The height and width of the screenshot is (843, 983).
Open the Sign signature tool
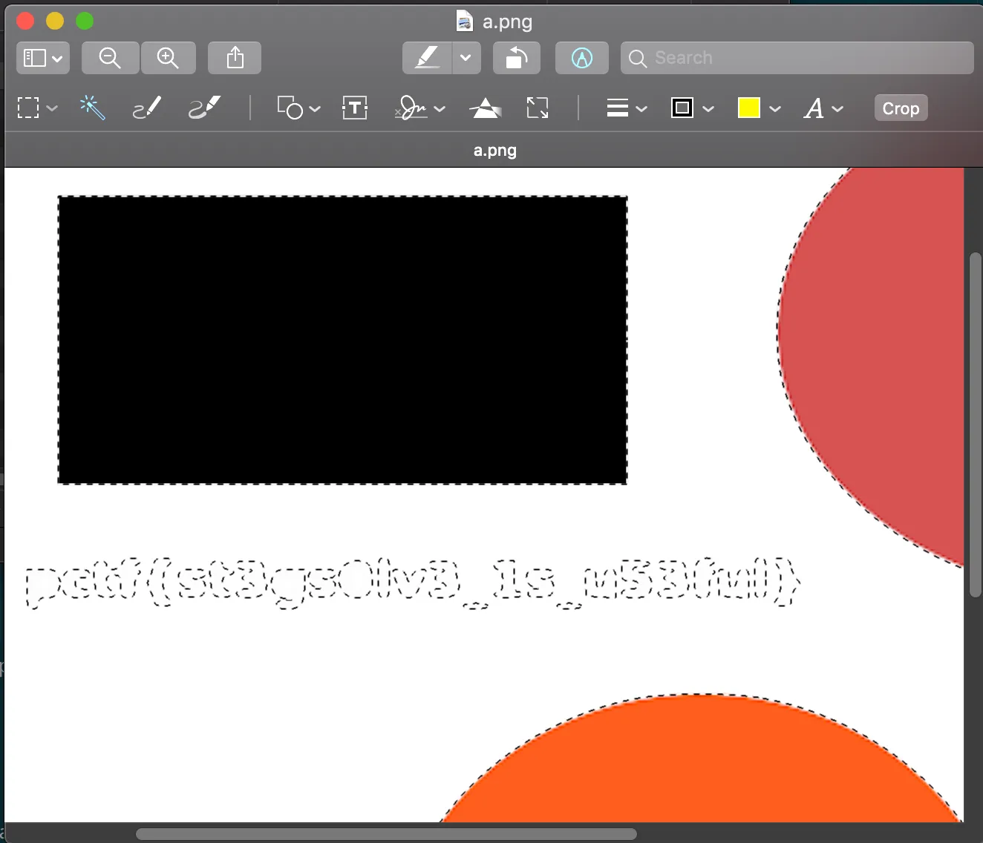pyautogui.click(x=411, y=108)
